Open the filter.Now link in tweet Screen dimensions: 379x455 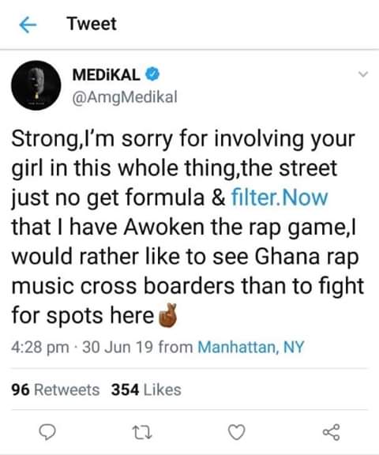(280, 198)
